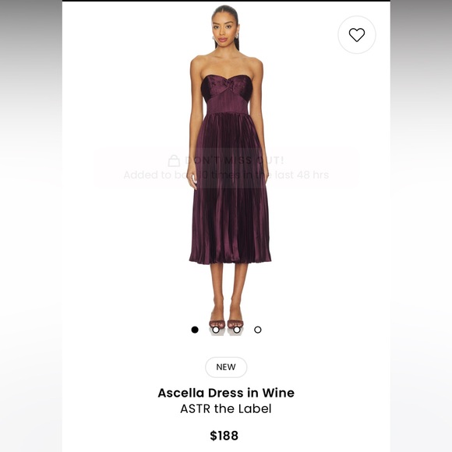Select the first filled carousel dot
The height and width of the screenshot is (452, 452).
point(195,330)
